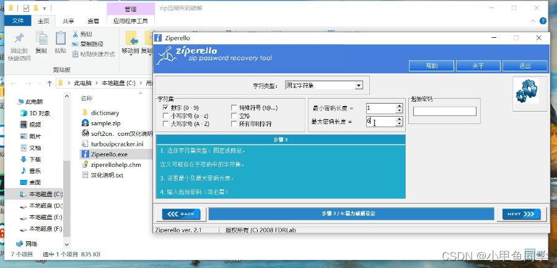Enable 小写字母 (a - z) checkbox

pos(165,115)
